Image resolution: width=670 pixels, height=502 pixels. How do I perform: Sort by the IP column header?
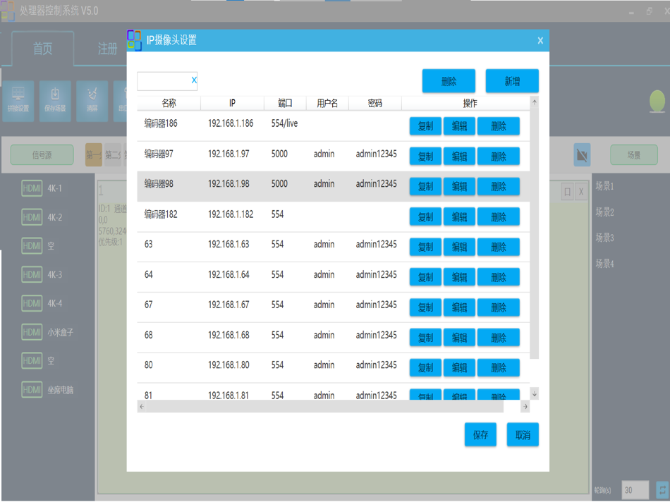pos(232,103)
